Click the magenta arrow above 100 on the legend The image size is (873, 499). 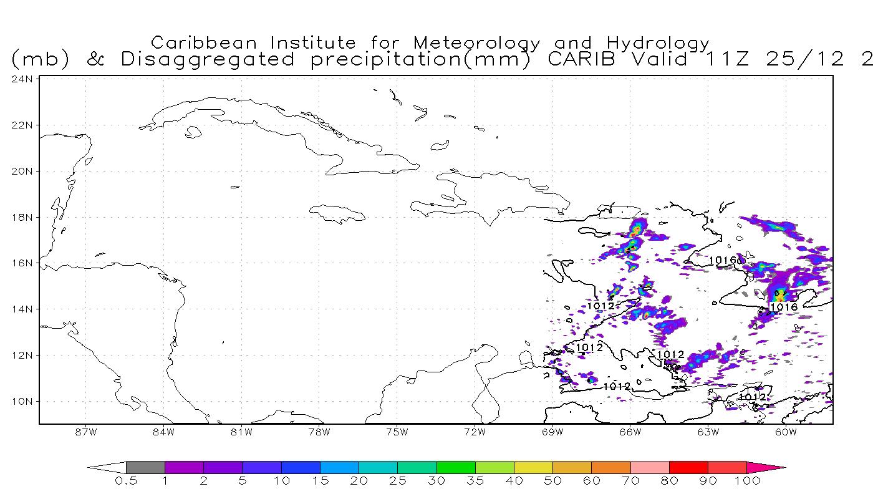[x=766, y=467]
